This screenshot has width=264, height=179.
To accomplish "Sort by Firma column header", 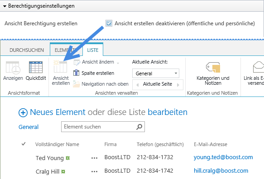I will [x=110, y=144].
